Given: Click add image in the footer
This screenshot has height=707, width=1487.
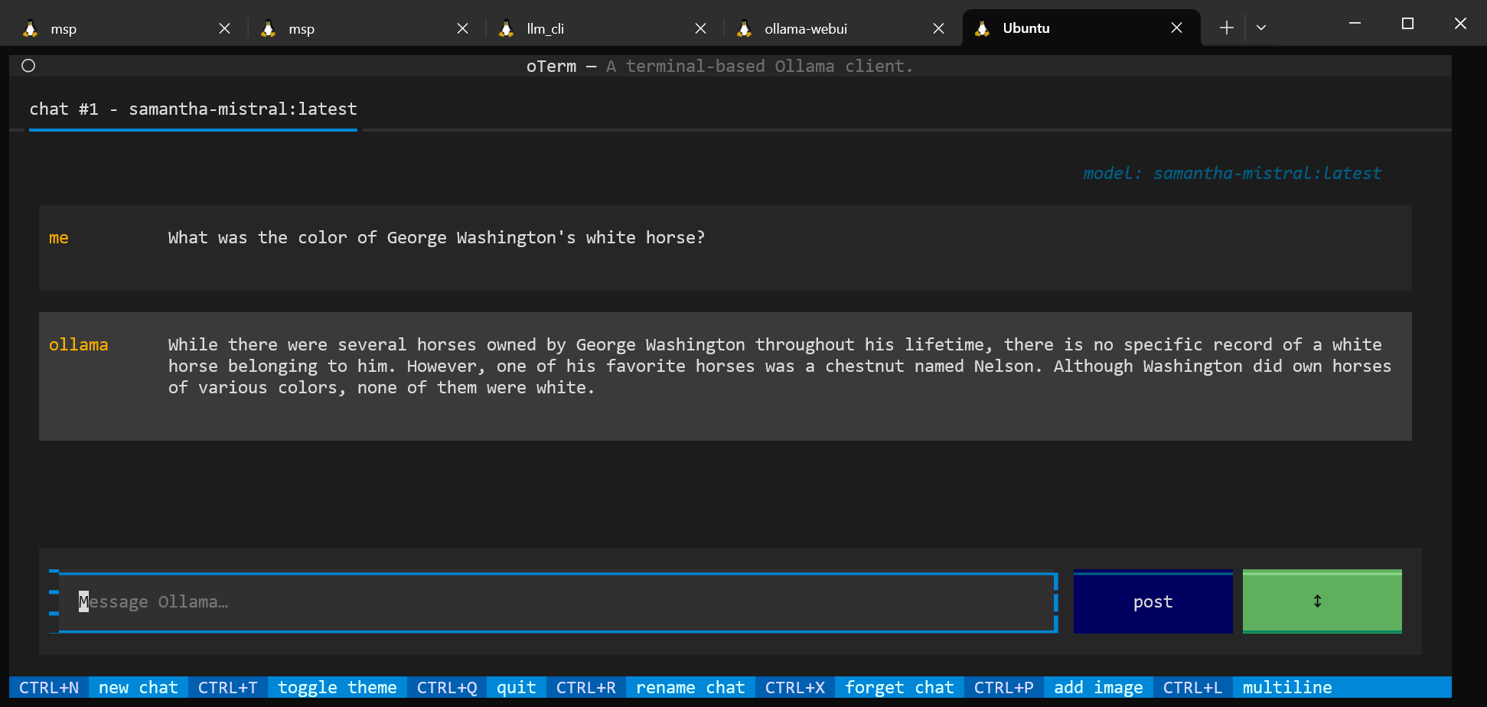Looking at the screenshot, I should (x=1097, y=687).
